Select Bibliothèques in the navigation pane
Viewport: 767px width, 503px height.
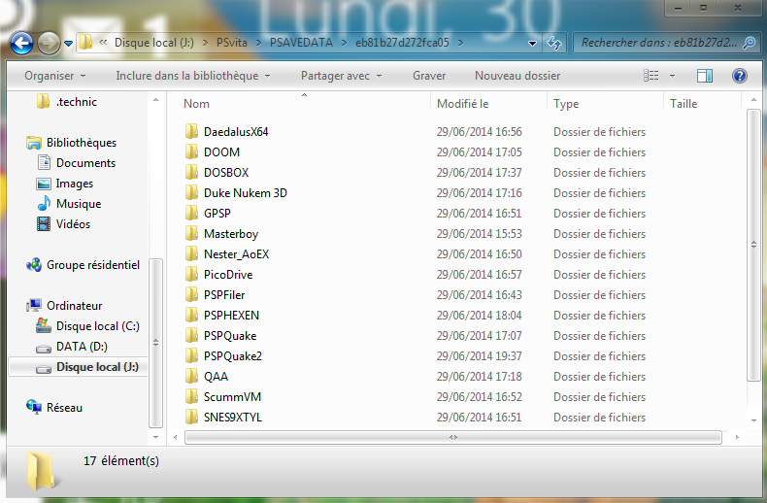72,143
